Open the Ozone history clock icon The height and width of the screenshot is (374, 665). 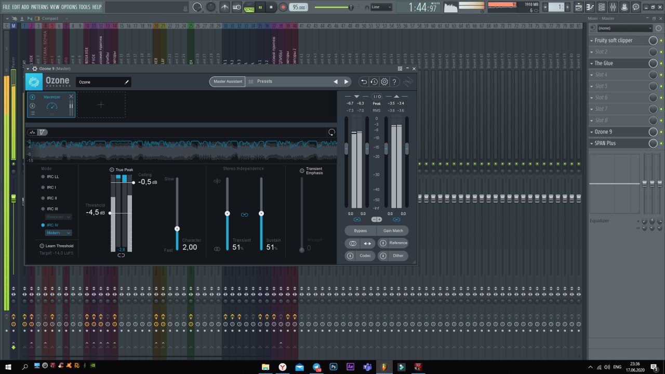[x=374, y=82]
